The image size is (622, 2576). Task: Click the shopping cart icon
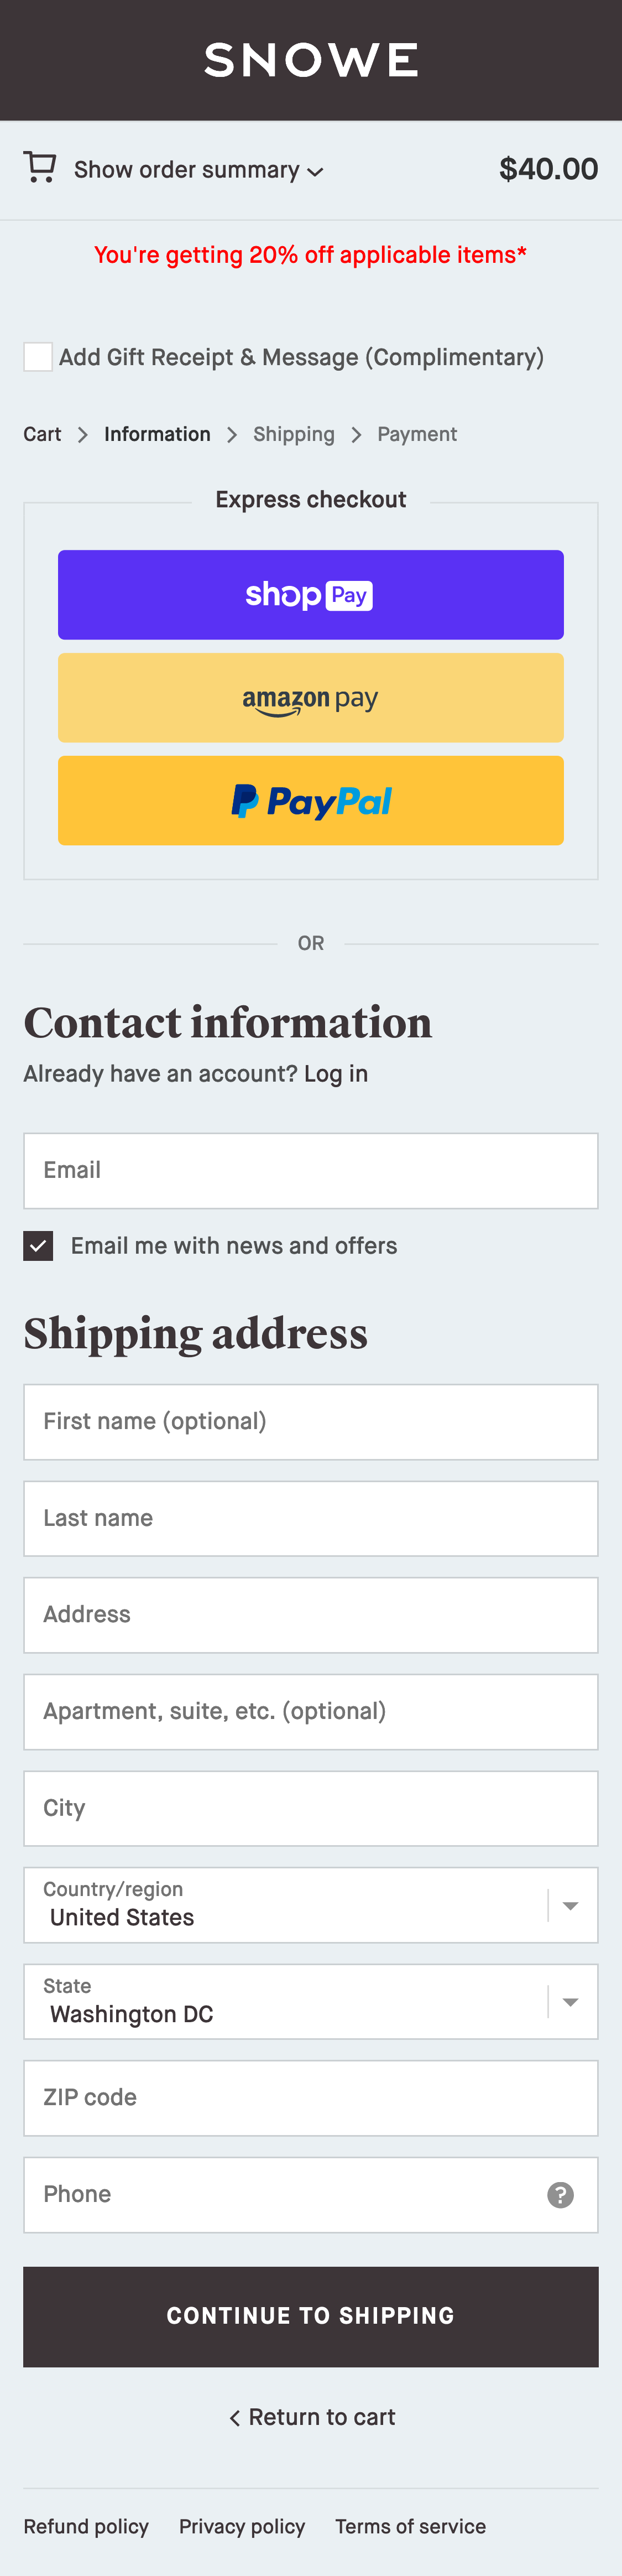click(x=40, y=168)
